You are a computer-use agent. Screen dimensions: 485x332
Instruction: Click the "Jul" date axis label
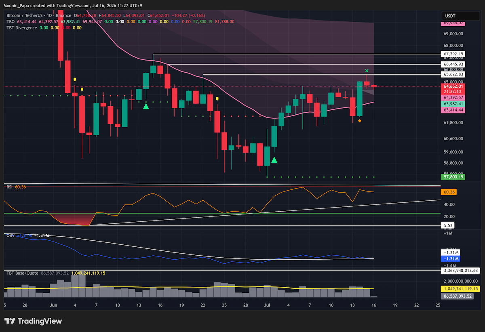(x=267, y=305)
